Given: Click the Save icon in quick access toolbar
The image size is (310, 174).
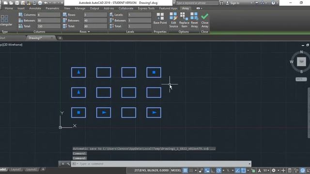Looking at the screenshot, I should tap(17, 3).
